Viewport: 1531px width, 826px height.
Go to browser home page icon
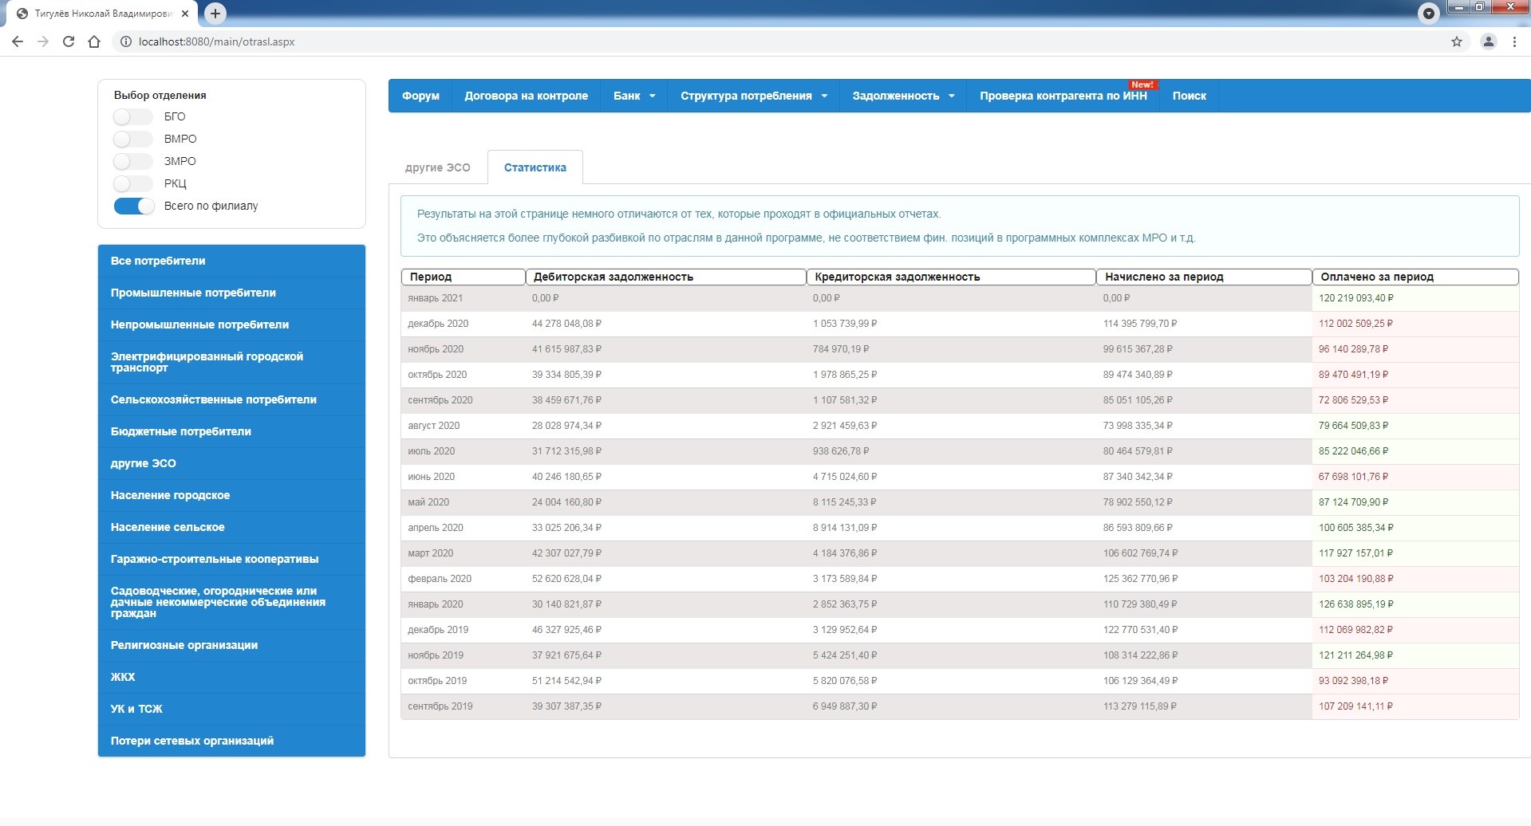(94, 41)
